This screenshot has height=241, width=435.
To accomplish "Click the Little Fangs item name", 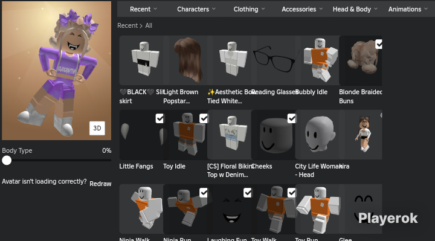I will pyautogui.click(x=136, y=166).
